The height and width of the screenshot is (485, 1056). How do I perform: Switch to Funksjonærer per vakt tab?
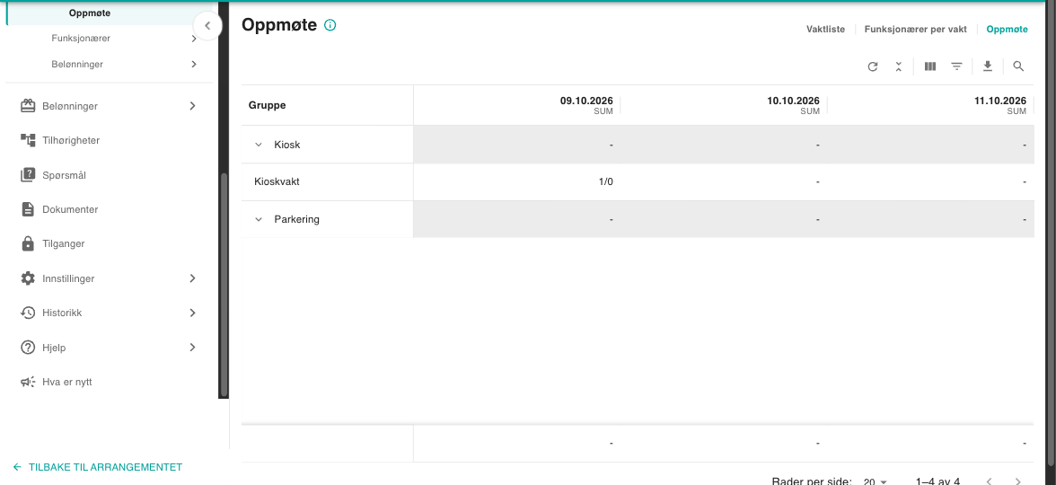click(915, 29)
